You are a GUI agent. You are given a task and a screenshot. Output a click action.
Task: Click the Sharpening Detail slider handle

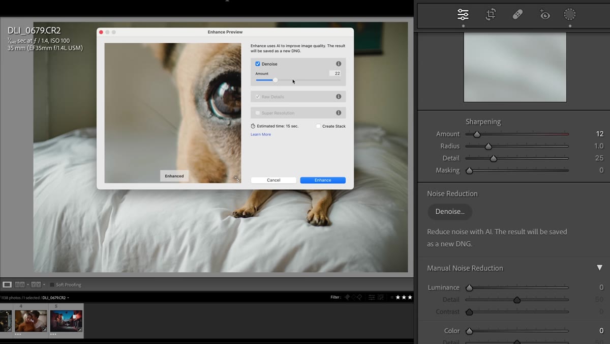tap(493, 159)
